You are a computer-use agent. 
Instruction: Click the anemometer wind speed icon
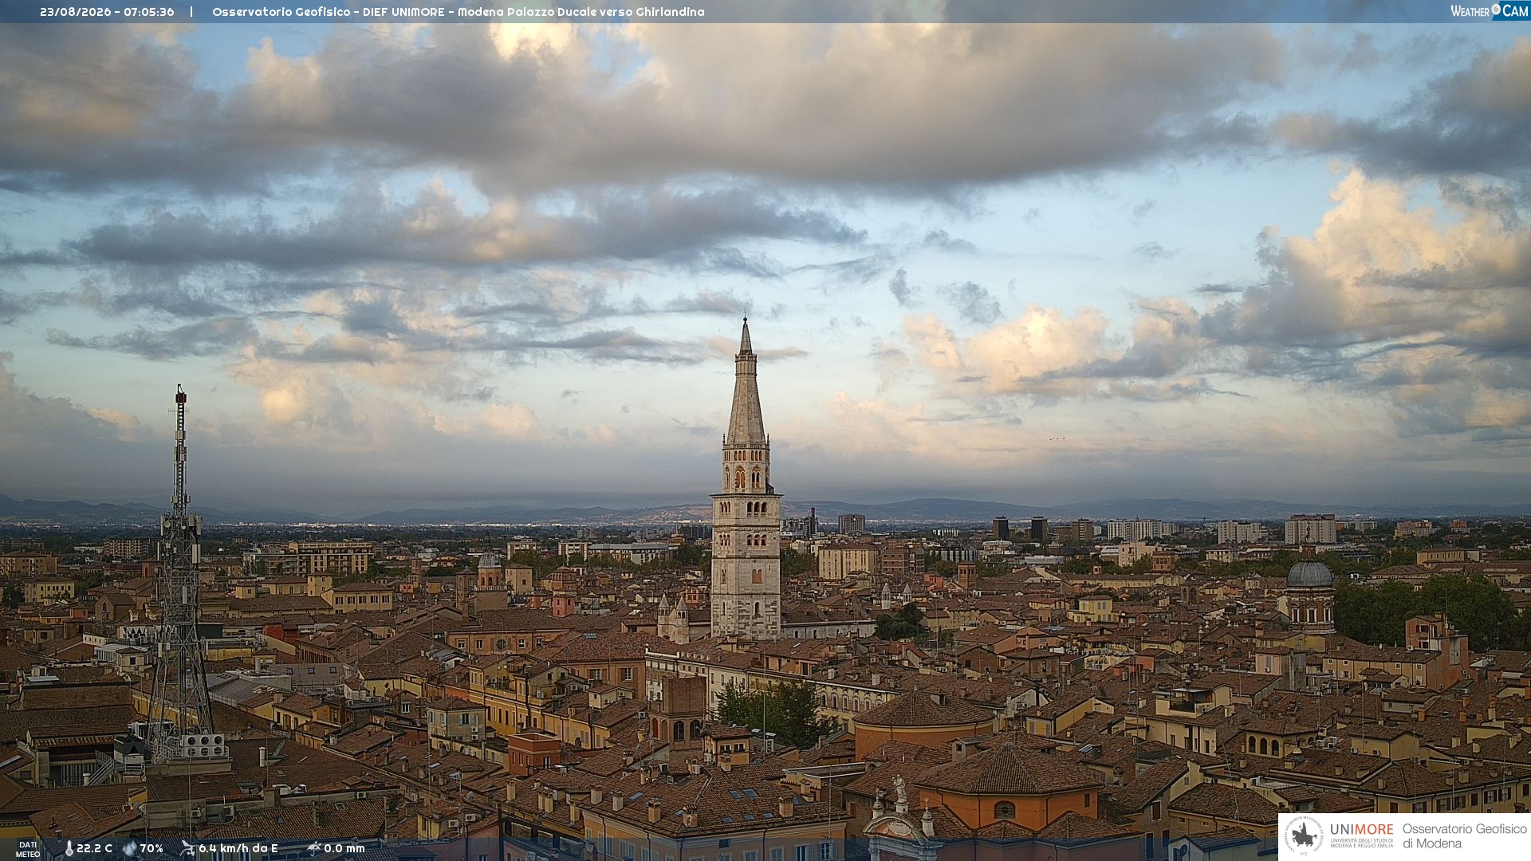pos(187,848)
